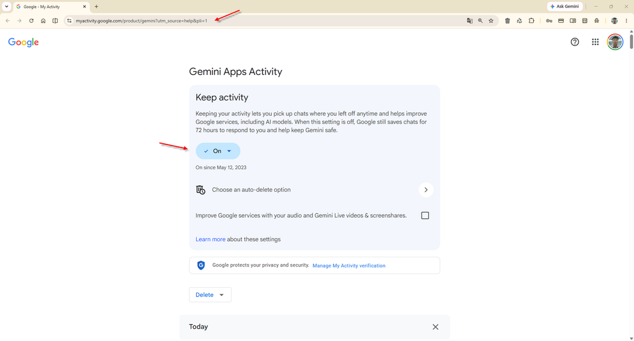Click the table layout toolbar icon
Viewport: 634px width, 341px height.
[584, 20]
